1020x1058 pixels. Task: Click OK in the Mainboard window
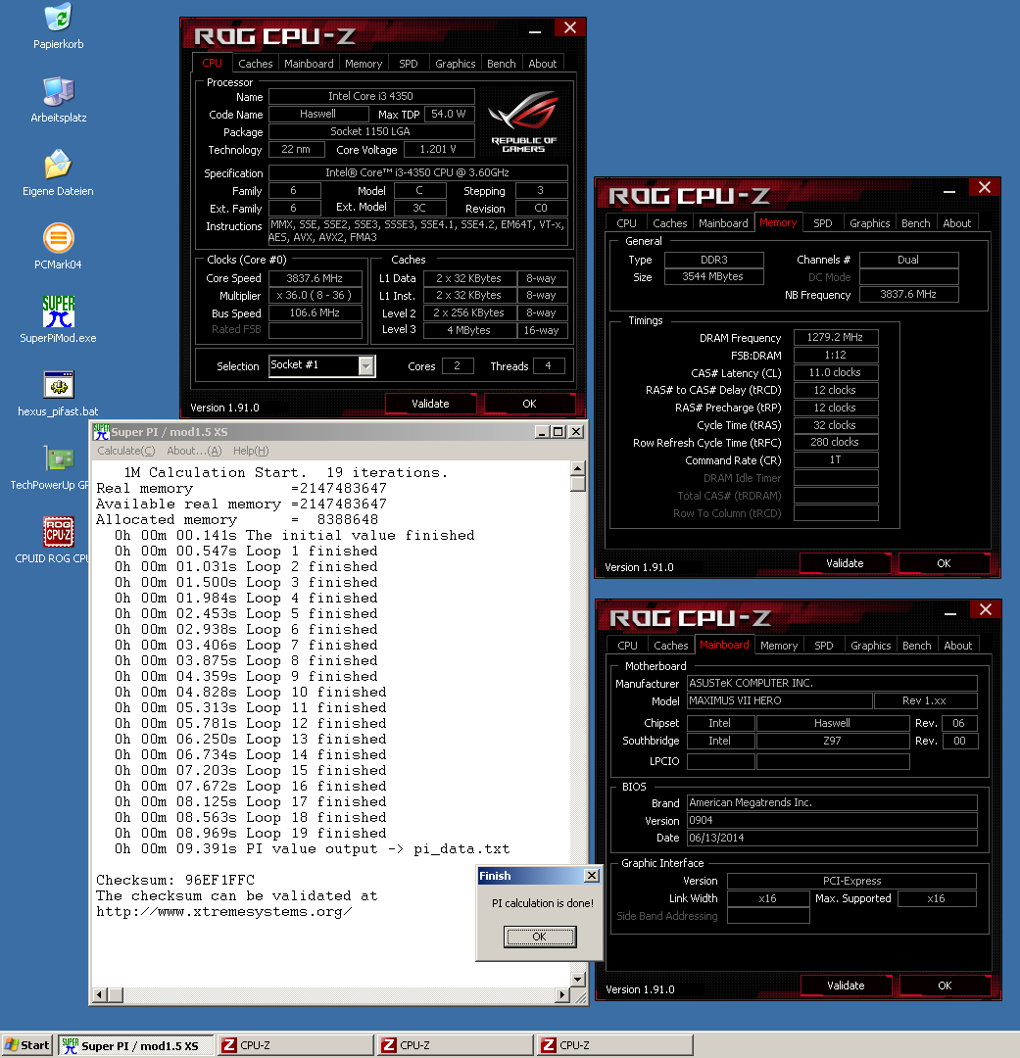(x=945, y=986)
